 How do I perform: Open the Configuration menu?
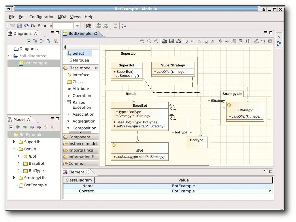point(42,17)
